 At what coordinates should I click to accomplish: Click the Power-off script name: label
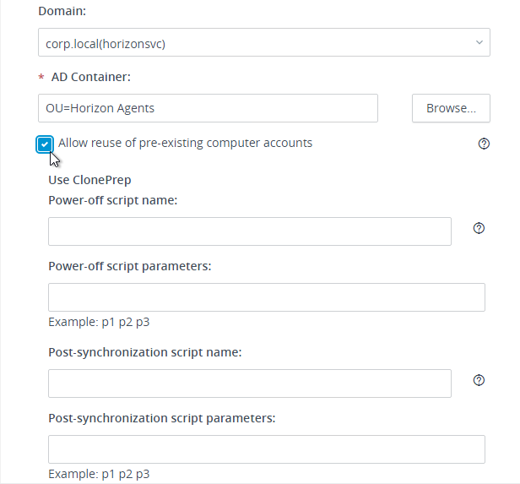click(113, 200)
